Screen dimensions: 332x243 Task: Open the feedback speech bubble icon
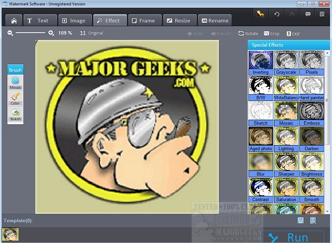tap(308, 14)
